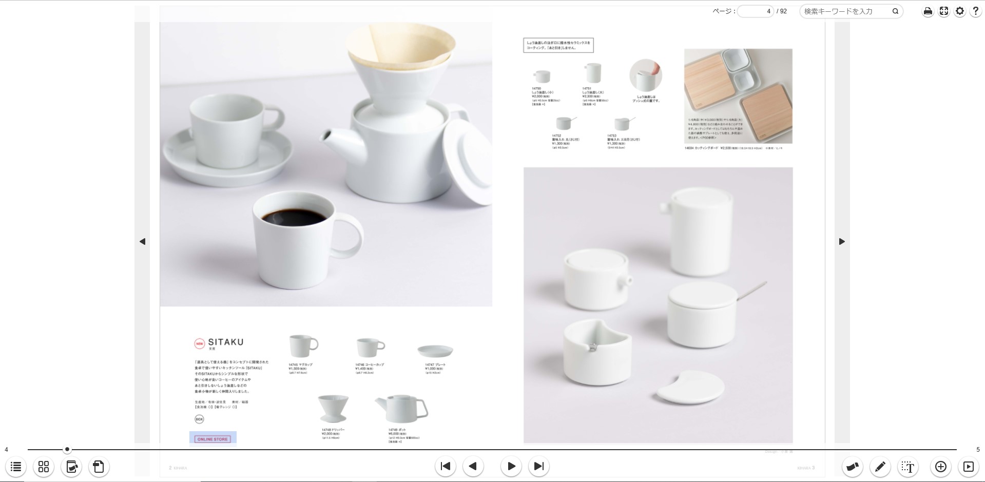The width and height of the screenshot is (985, 482).
Task: Start the auto-play slideshow
Action: (x=968, y=467)
